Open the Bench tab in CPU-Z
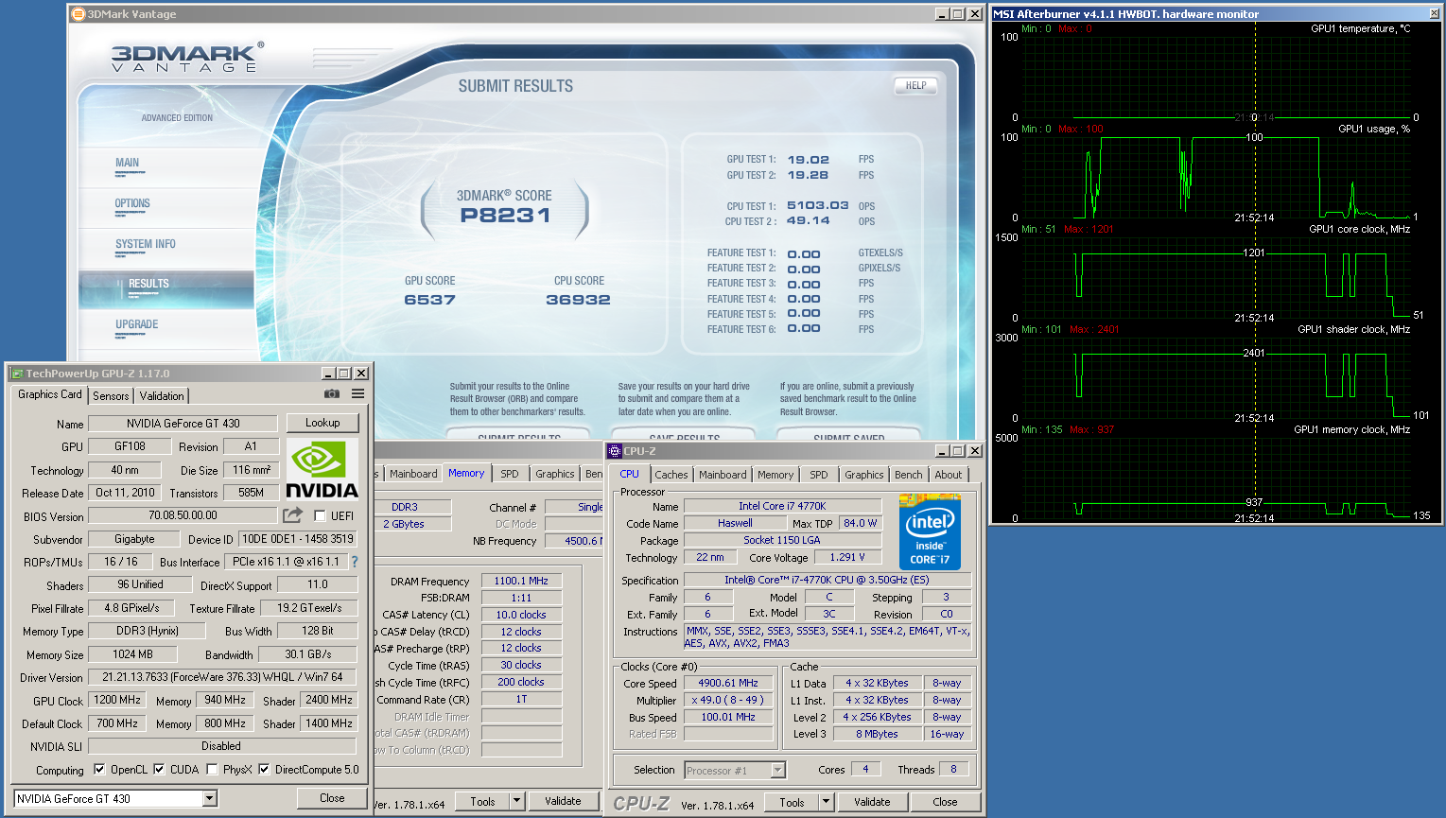This screenshot has width=1446, height=818. [909, 475]
